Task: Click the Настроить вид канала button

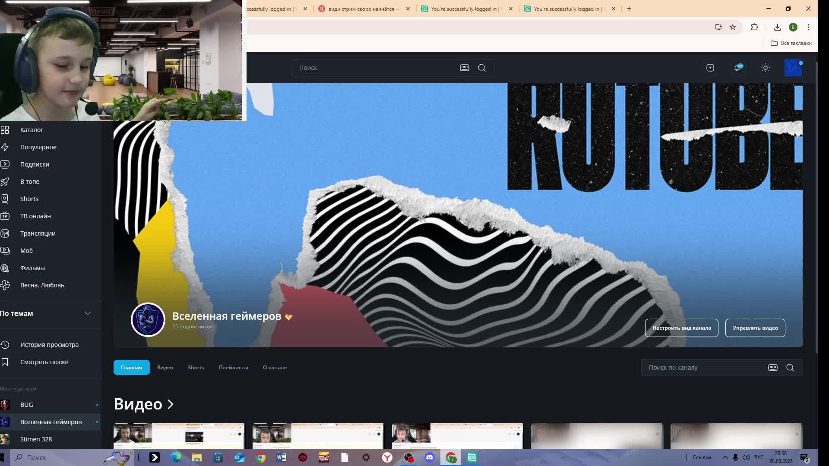Action: [x=681, y=328]
